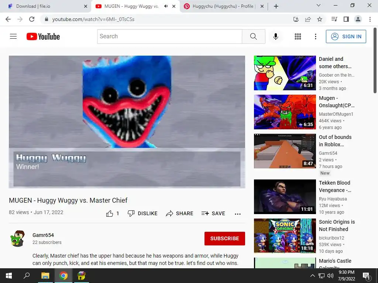Viewport: 378px width, 283px height.
Task: Save the video to a playlist
Action: (213, 213)
